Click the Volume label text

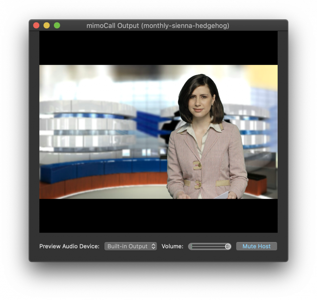(x=172, y=246)
